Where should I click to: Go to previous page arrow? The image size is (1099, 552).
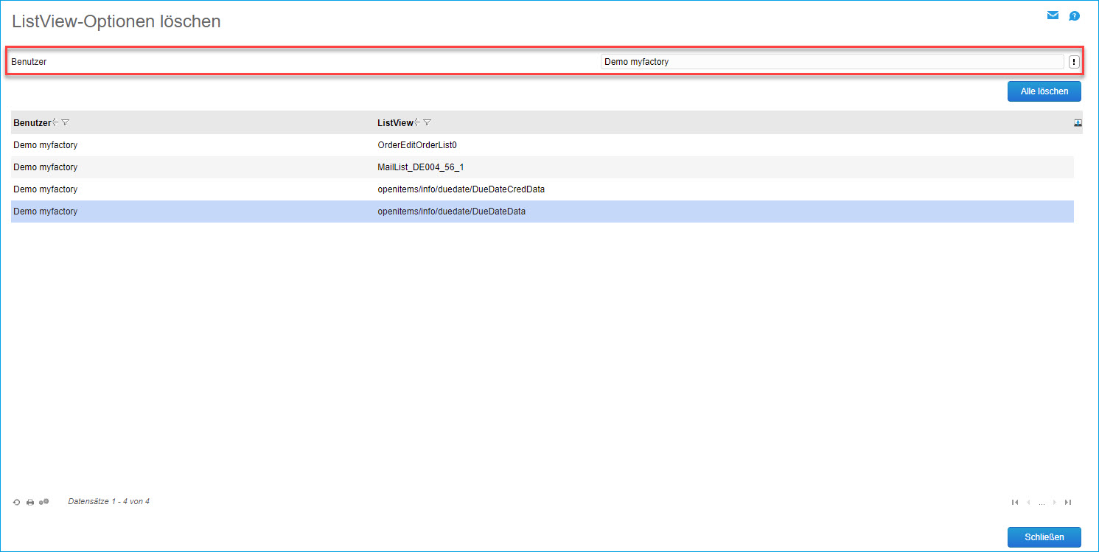tap(1028, 502)
